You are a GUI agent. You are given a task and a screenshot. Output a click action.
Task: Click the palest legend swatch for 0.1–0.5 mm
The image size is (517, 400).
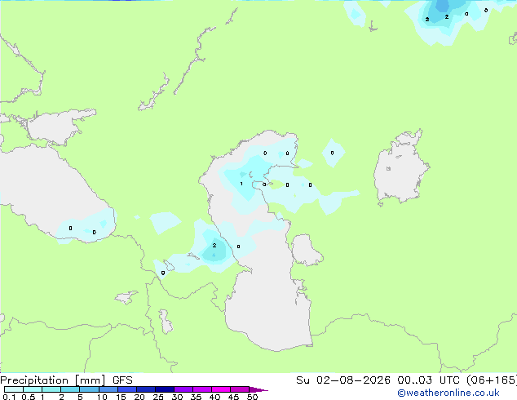(x=14, y=389)
